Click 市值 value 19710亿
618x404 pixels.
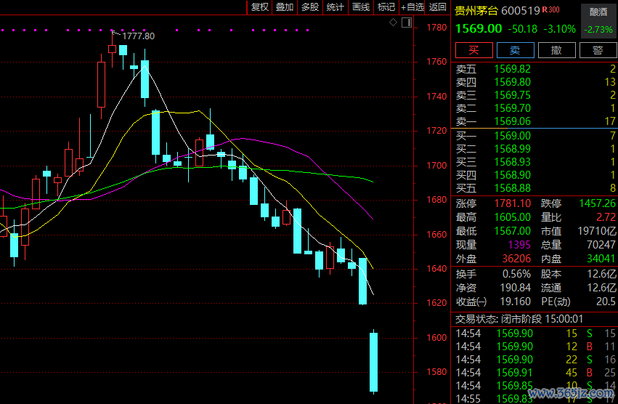tap(597, 231)
